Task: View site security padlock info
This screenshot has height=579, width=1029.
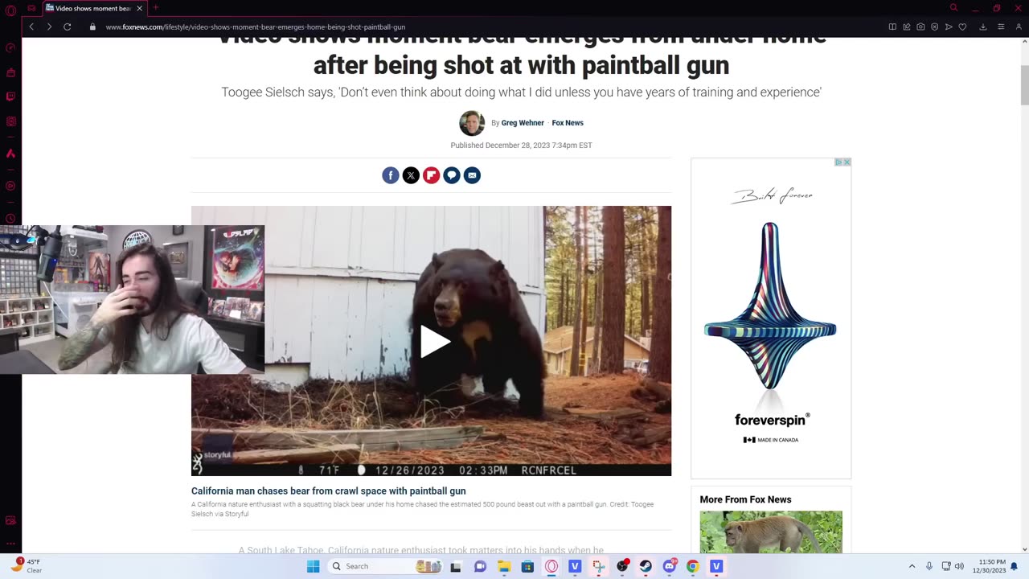Action: 92,27
